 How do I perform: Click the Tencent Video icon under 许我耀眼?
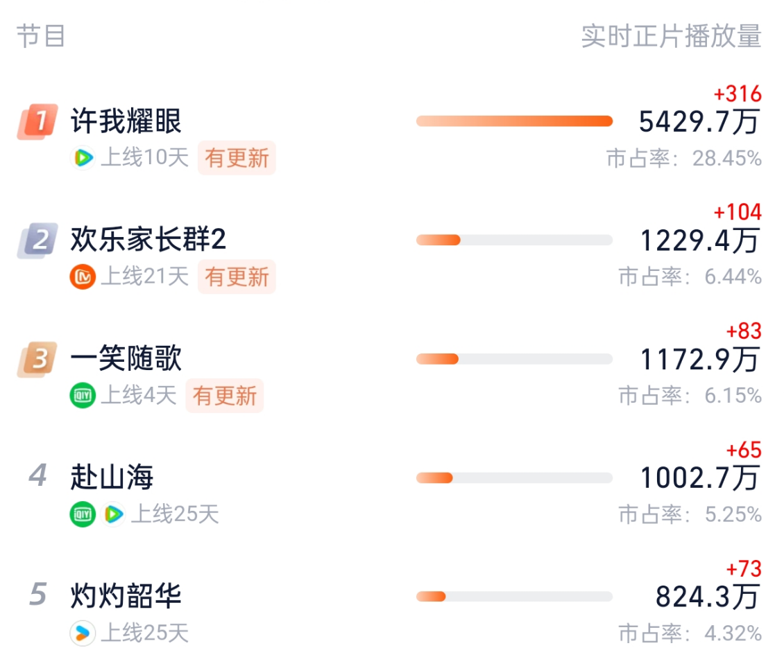pyautogui.click(x=83, y=158)
